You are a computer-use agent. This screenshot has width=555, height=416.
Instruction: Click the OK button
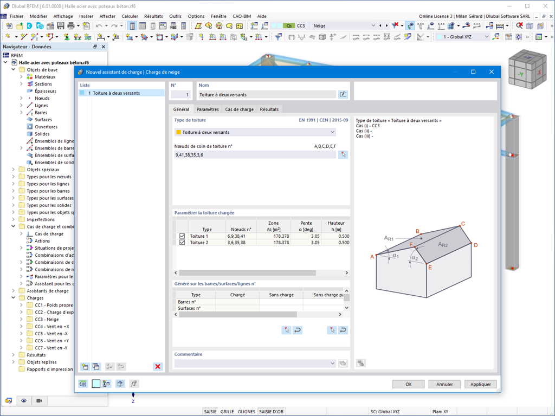click(409, 384)
